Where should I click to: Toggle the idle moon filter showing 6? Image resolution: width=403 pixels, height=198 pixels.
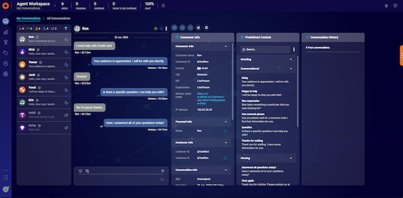tap(46, 29)
